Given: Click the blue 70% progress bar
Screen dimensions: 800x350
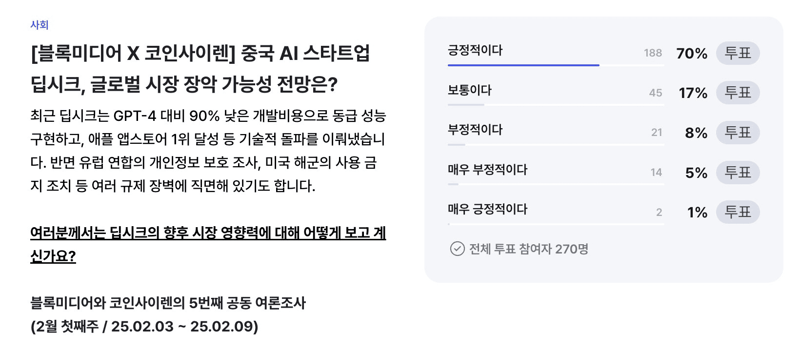Looking at the screenshot, I should (x=523, y=65).
